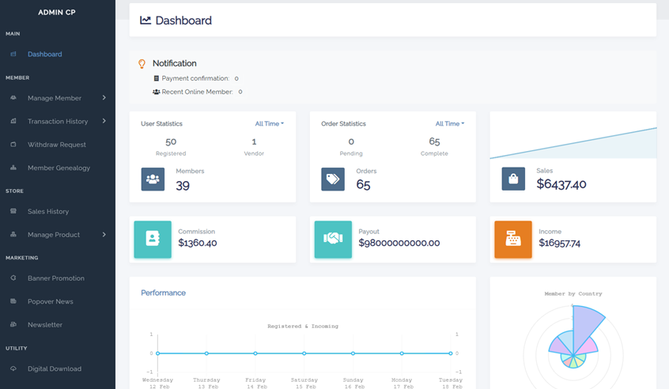Open Withdraw Request in sidebar

[56, 145]
